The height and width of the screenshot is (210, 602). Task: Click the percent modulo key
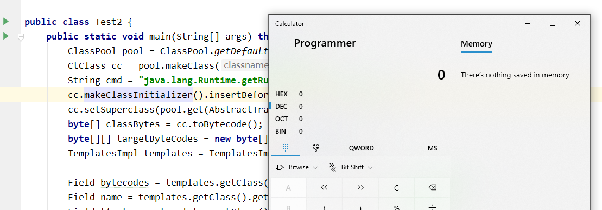click(396, 207)
